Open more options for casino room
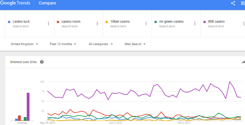The image size is (245, 125). pyautogui.click(x=97, y=24)
